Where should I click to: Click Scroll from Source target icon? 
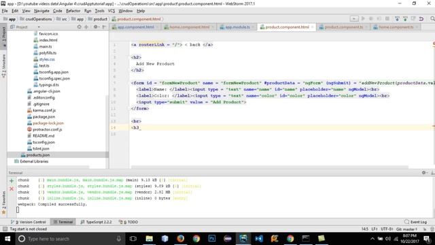pos(80,27)
